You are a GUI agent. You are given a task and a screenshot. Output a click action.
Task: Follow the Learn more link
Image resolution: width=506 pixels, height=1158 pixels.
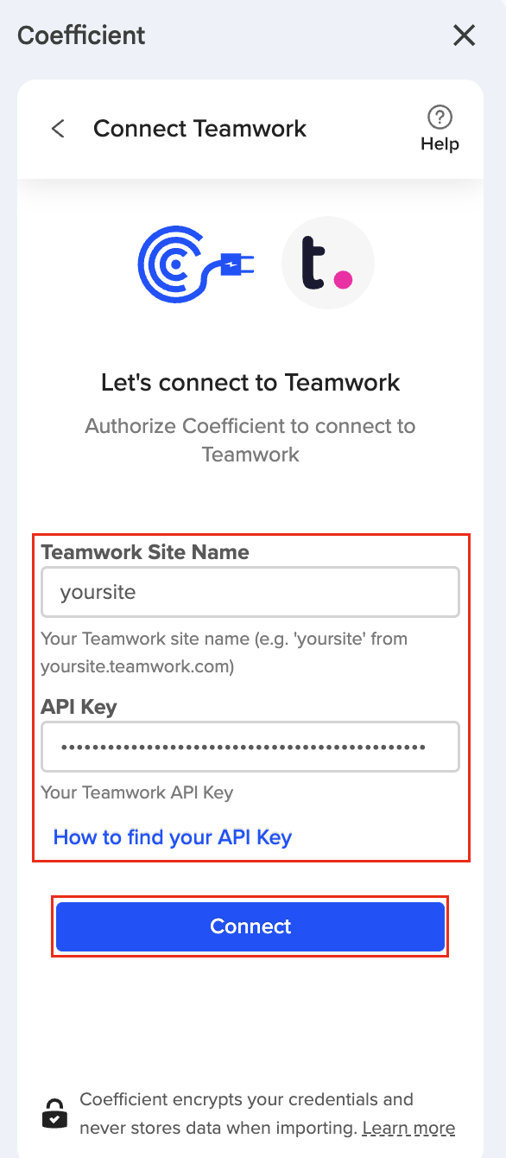tap(408, 1128)
